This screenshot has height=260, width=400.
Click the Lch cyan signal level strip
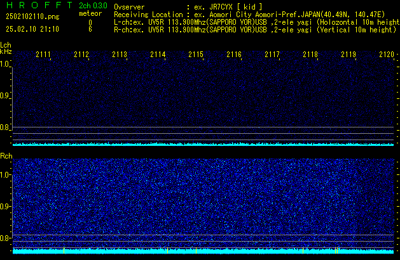[x=203, y=144]
